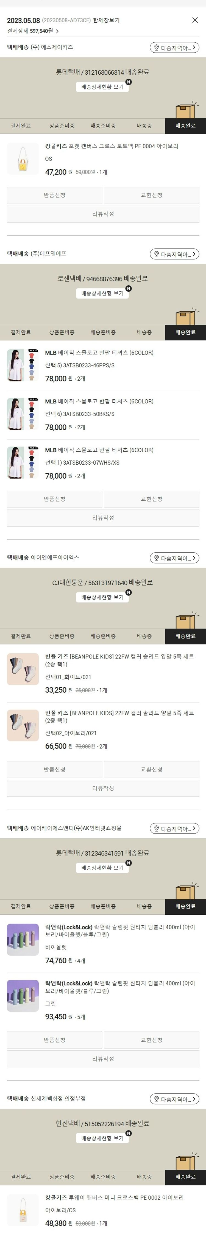Close the order detail page with X
The width and height of the screenshot is (206, 1233).
194,20
